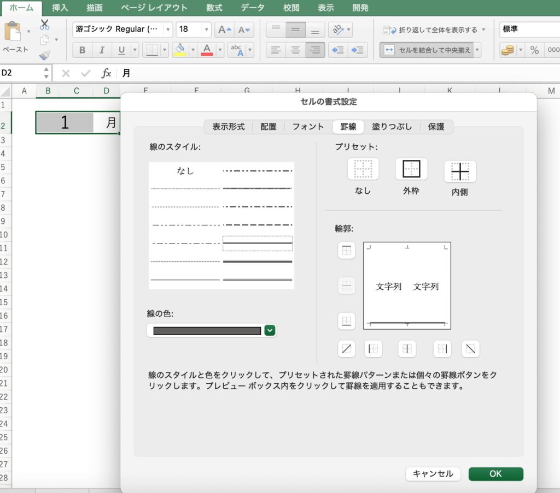The width and height of the screenshot is (560, 493).
Task: Expand fill color dropdown arrow
Action: pyautogui.click(x=193, y=50)
